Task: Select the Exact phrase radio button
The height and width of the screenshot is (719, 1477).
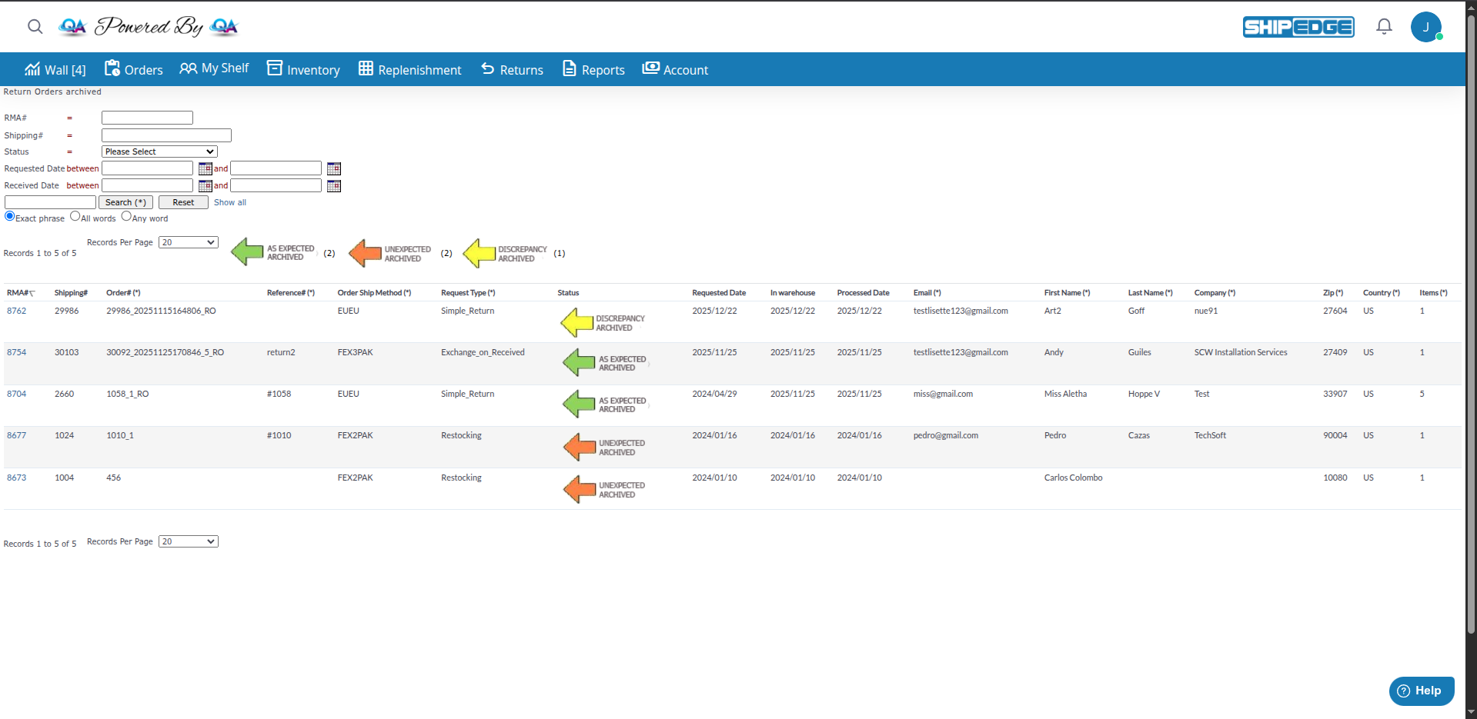Action: click(x=10, y=217)
